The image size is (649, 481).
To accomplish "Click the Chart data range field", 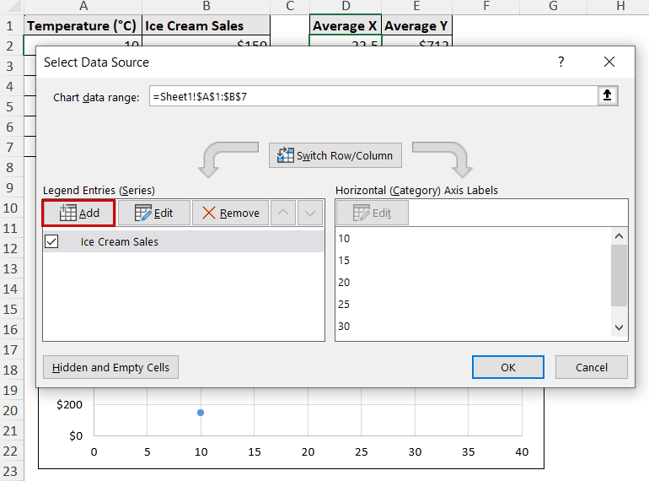I will click(373, 96).
